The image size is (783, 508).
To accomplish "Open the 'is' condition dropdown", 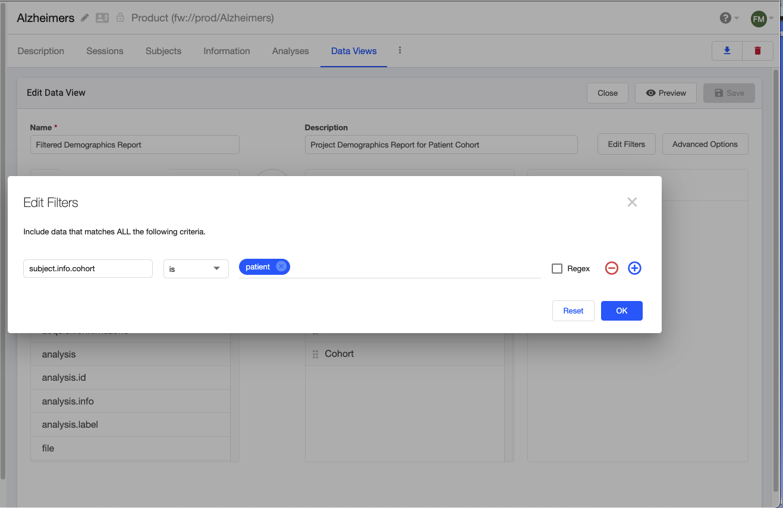I will pos(196,268).
